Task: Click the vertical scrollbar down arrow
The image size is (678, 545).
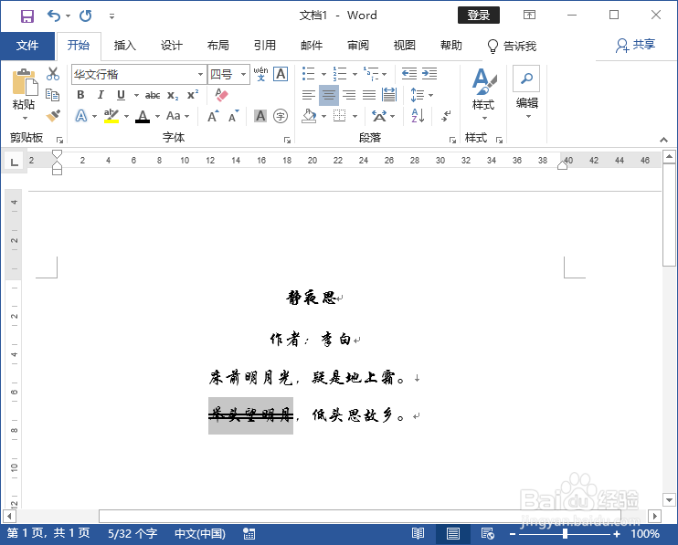Action: tap(669, 500)
